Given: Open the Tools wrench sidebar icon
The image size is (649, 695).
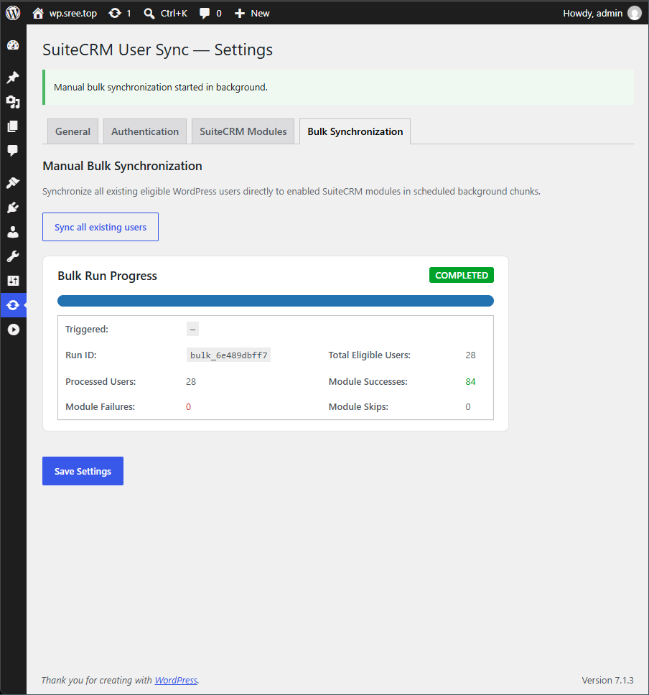Looking at the screenshot, I should (x=13, y=256).
